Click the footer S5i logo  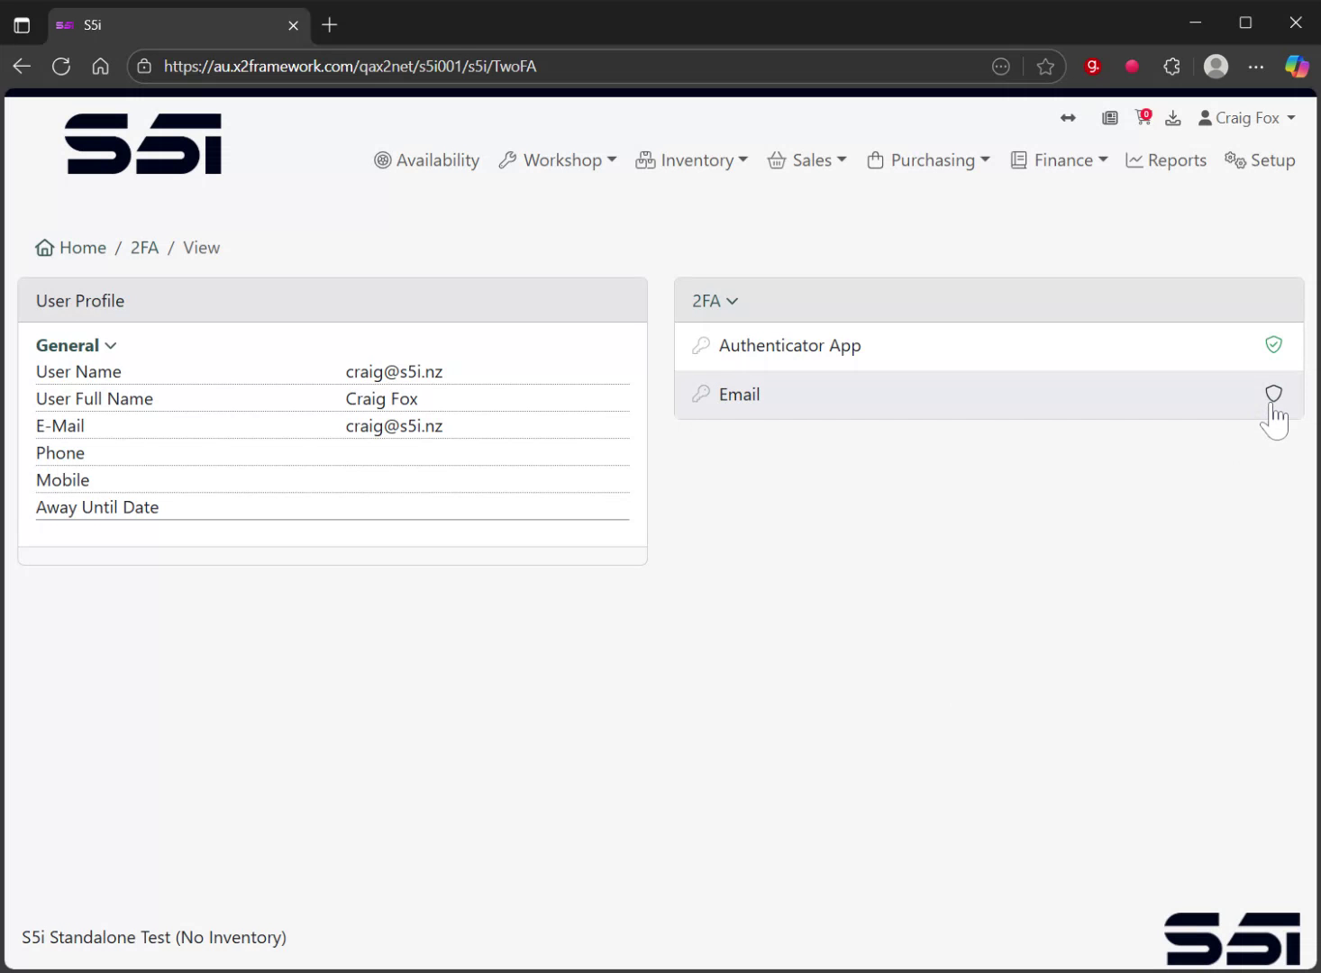[1232, 938]
